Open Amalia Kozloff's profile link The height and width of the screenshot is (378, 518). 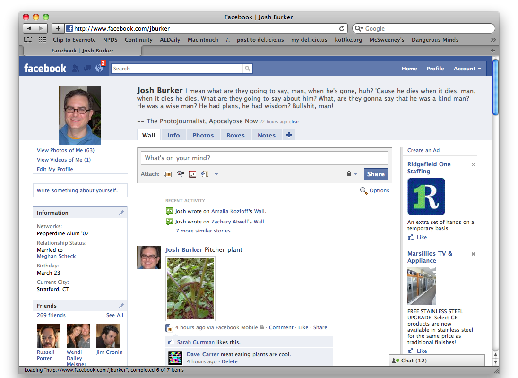229,211
